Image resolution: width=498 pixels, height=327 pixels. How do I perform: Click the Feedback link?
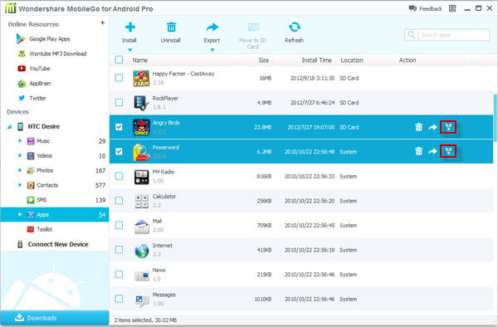431,9
